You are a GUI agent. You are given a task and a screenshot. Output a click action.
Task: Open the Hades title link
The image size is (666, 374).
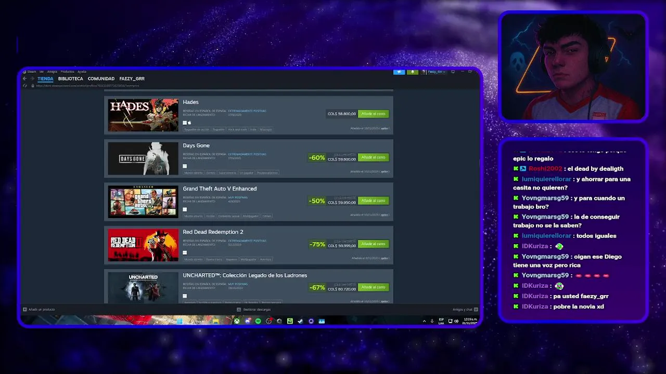coord(190,102)
